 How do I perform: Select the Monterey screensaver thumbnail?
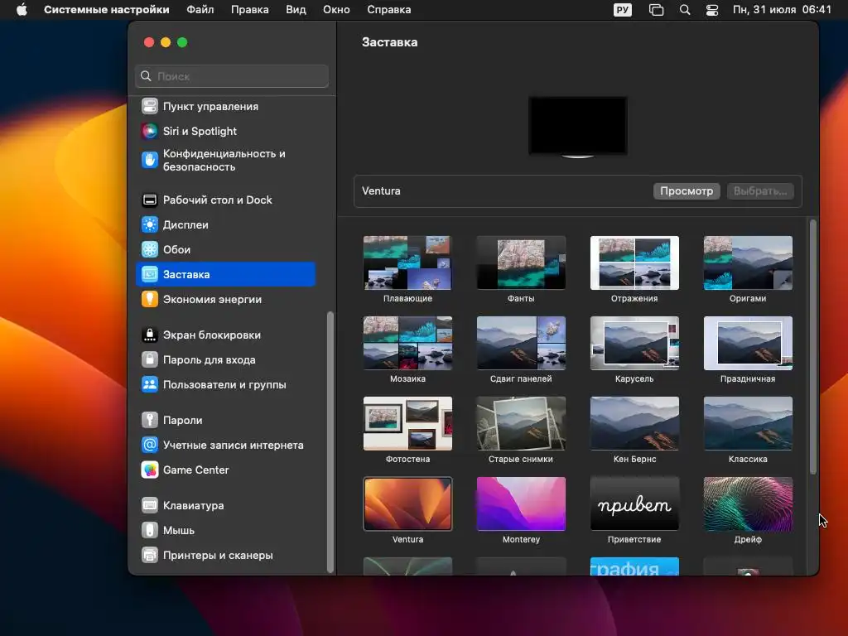pos(521,503)
